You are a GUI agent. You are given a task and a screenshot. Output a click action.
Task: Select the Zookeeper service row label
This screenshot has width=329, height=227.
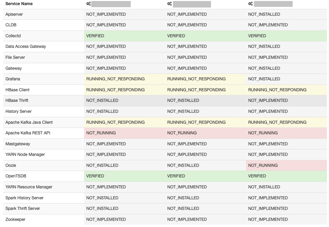(x=15, y=219)
